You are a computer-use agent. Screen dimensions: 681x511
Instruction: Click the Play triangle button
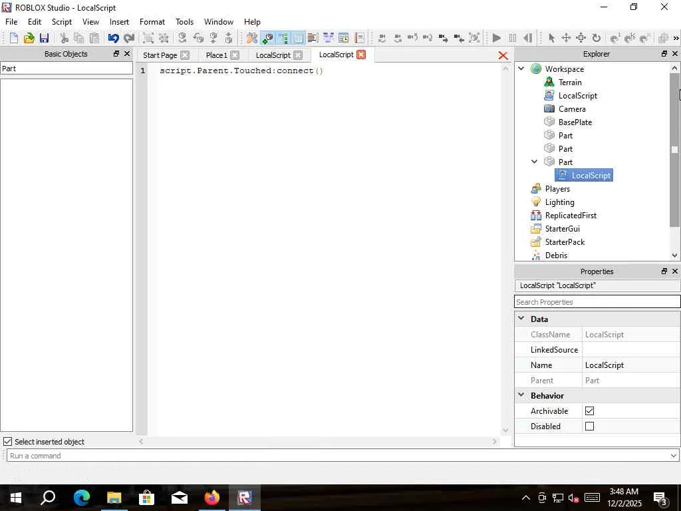[x=497, y=38]
